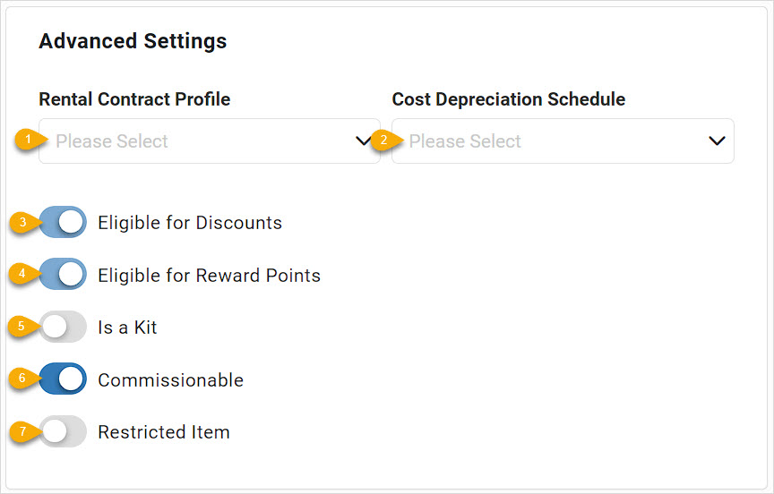
Task: Enable the Is a Kit toggle
Action: (x=64, y=327)
